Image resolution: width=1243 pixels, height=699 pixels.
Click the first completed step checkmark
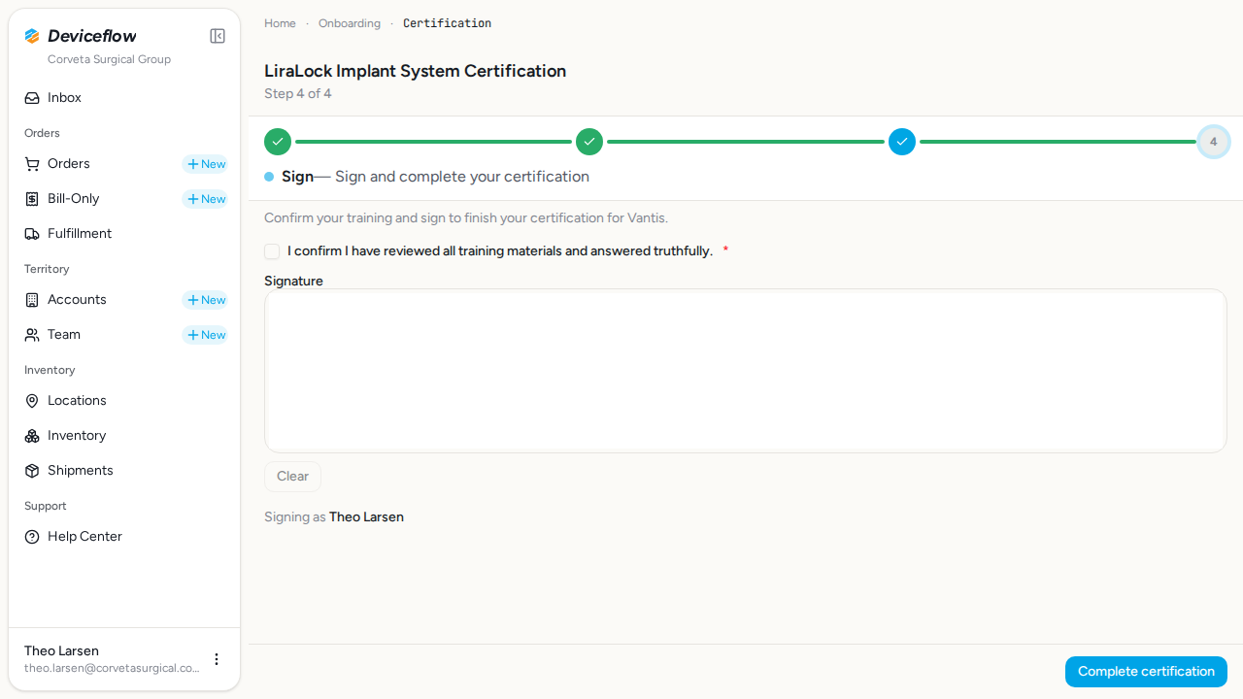point(278,142)
